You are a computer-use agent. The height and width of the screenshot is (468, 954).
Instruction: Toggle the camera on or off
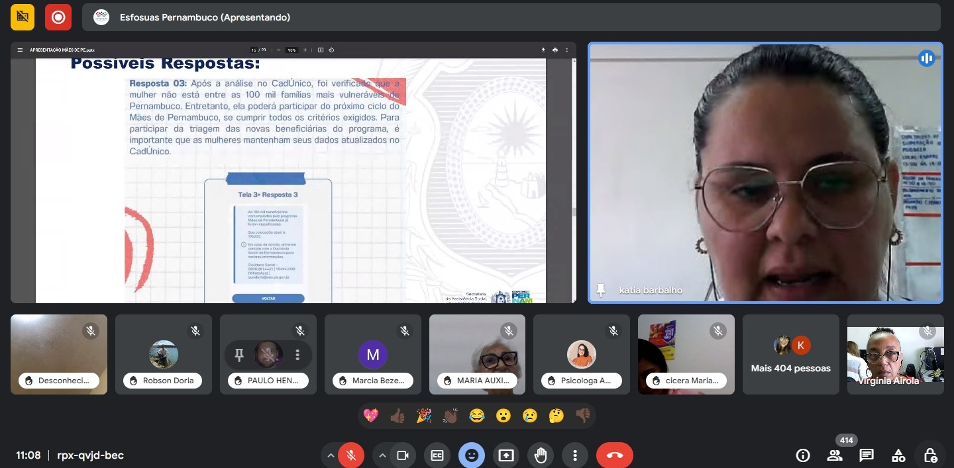[402, 455]
